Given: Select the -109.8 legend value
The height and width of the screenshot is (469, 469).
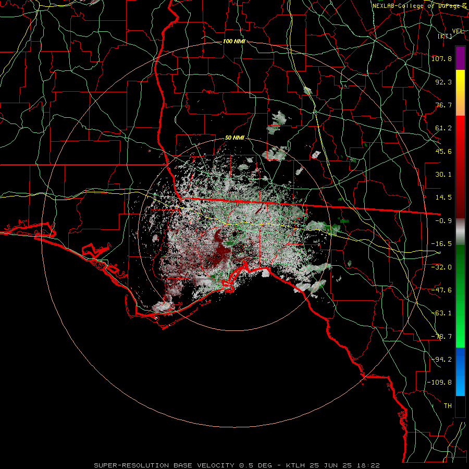Looking at the screenshot, I should tap(439, 382).
